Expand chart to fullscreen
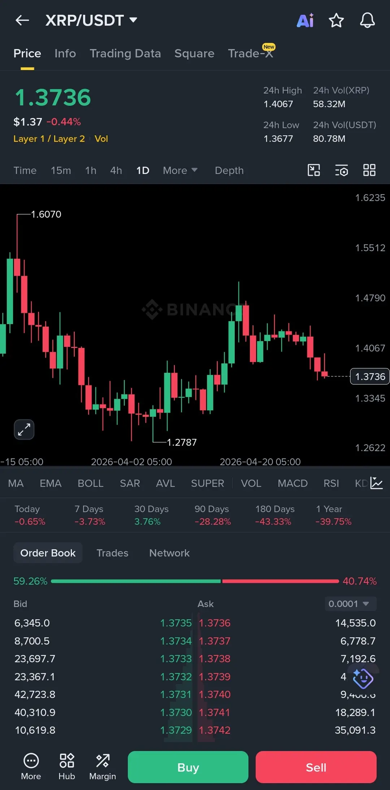 click(x=24, y=429)
